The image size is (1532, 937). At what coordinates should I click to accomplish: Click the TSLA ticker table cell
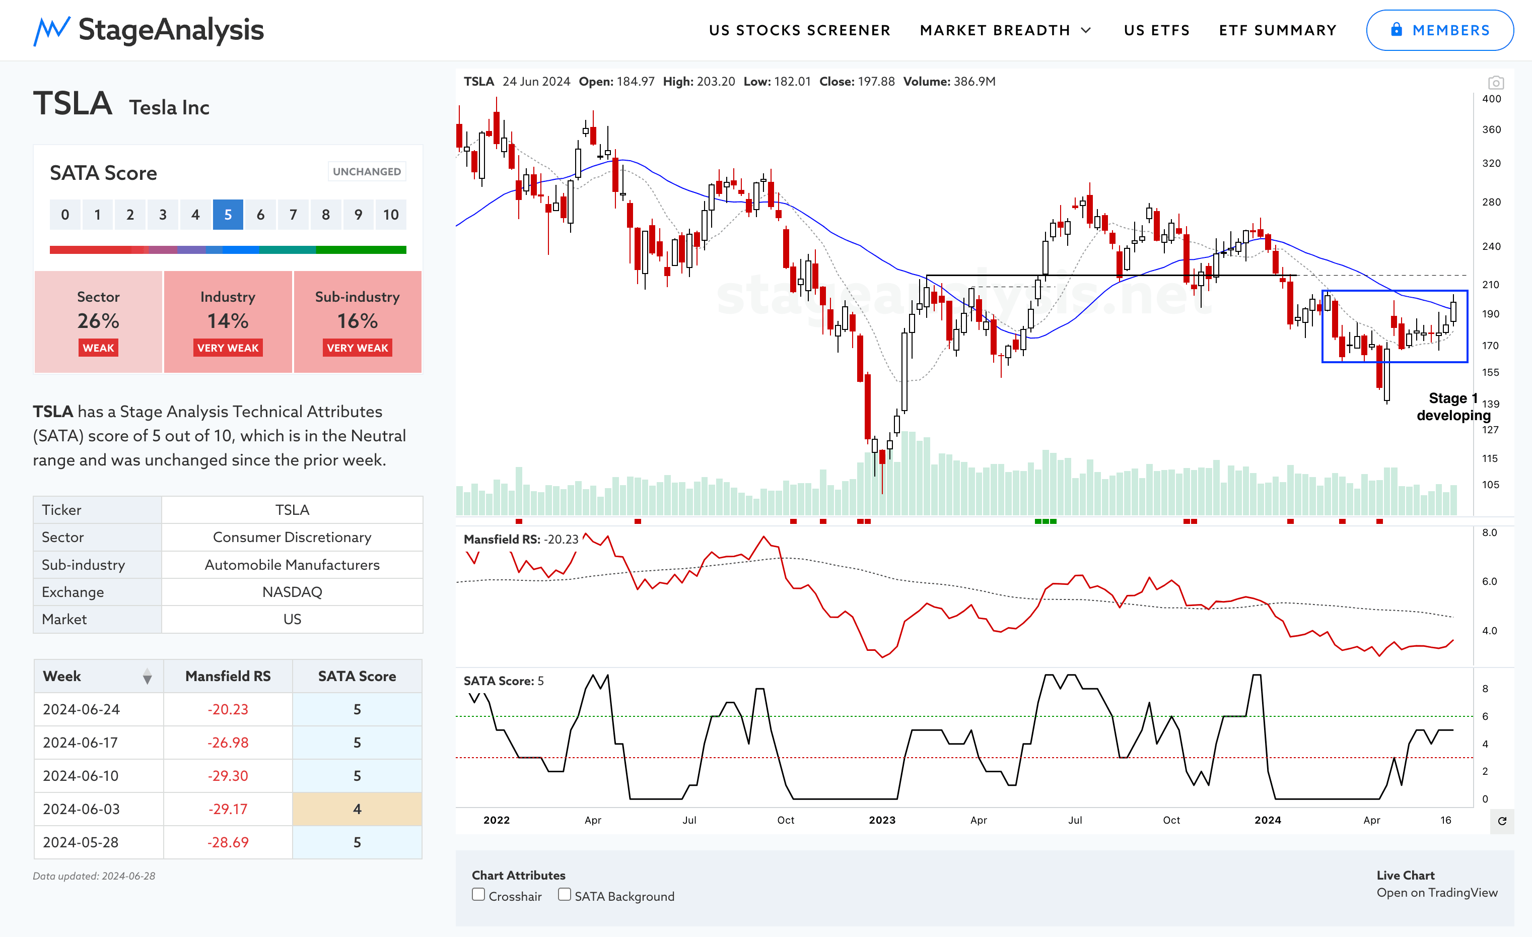coord(292,510)
